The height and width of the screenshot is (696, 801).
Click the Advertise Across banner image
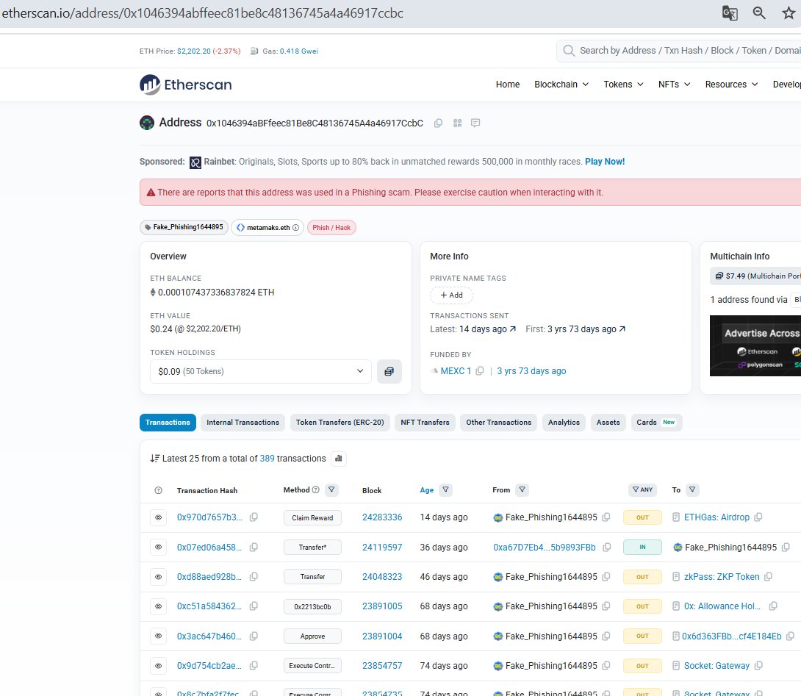[755, 346]
